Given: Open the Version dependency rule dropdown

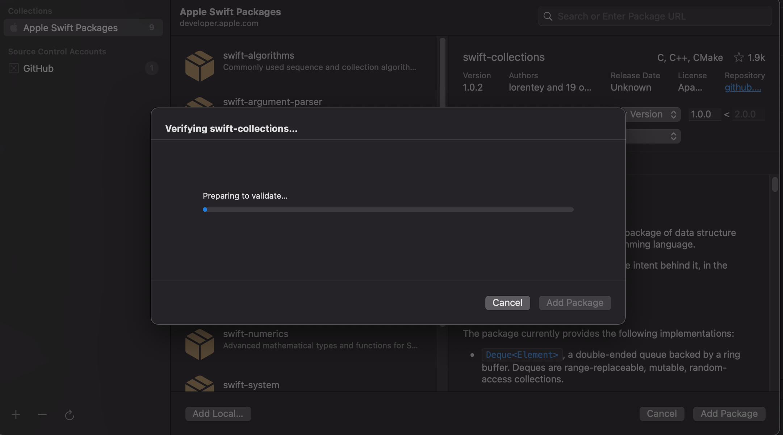Looking at the screenshot, I should (653, 114).
